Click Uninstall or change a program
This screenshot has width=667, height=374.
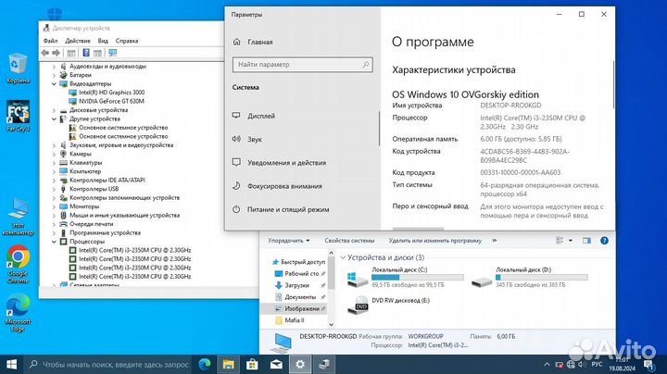click(434, 241)
